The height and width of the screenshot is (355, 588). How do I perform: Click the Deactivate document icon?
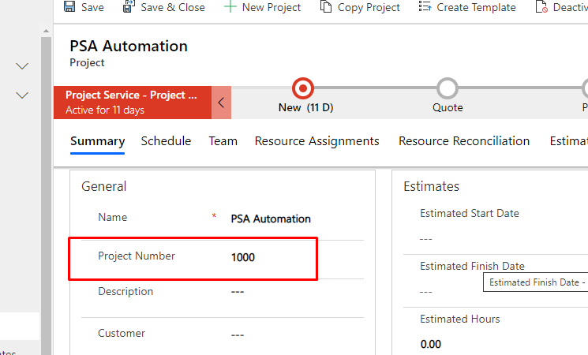(541, 7)
